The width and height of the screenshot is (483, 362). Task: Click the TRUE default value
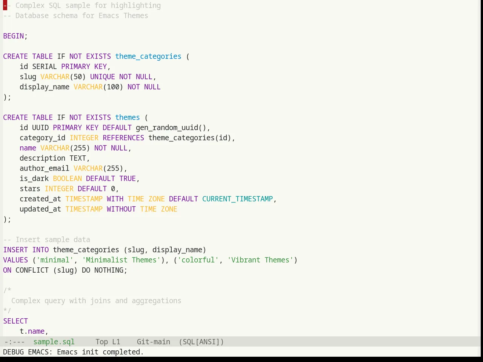[x=128, y=178]
